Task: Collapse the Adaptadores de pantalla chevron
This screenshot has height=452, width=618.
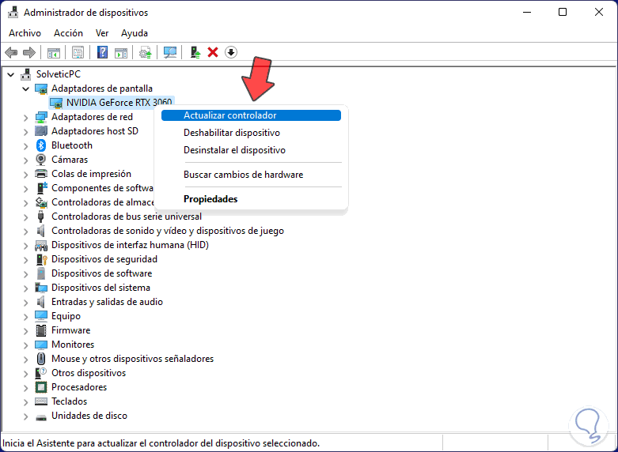Action: pyautogui.click(x=26, y=89)
